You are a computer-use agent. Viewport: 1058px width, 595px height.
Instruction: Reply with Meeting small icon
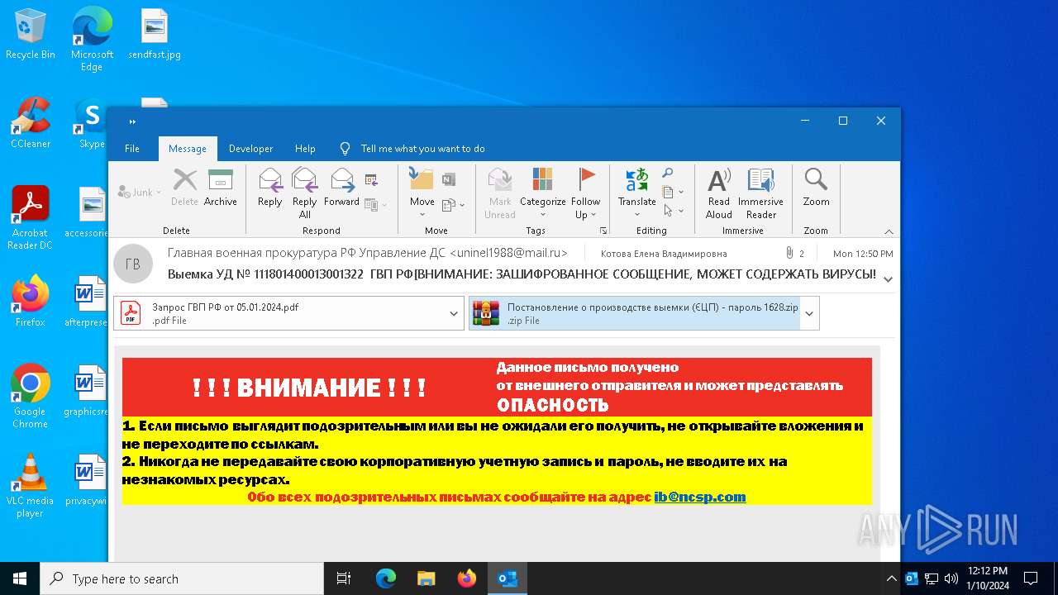coord(371,180)
